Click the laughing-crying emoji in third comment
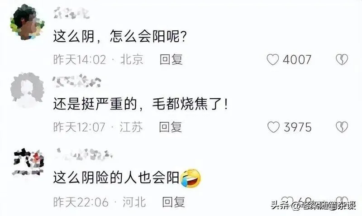 [191, 178]
